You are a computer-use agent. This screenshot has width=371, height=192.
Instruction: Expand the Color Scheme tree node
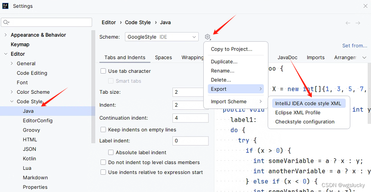tap(12, 92)
